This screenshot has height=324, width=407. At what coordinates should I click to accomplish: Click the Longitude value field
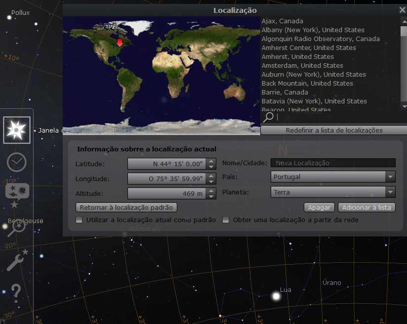167,179
